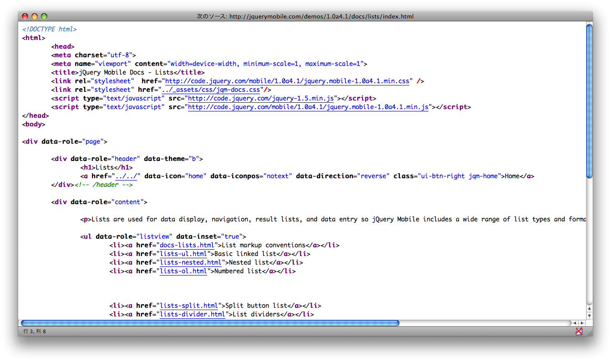
Task: Open the lists-divider.html link
Action: pos(192,315)
